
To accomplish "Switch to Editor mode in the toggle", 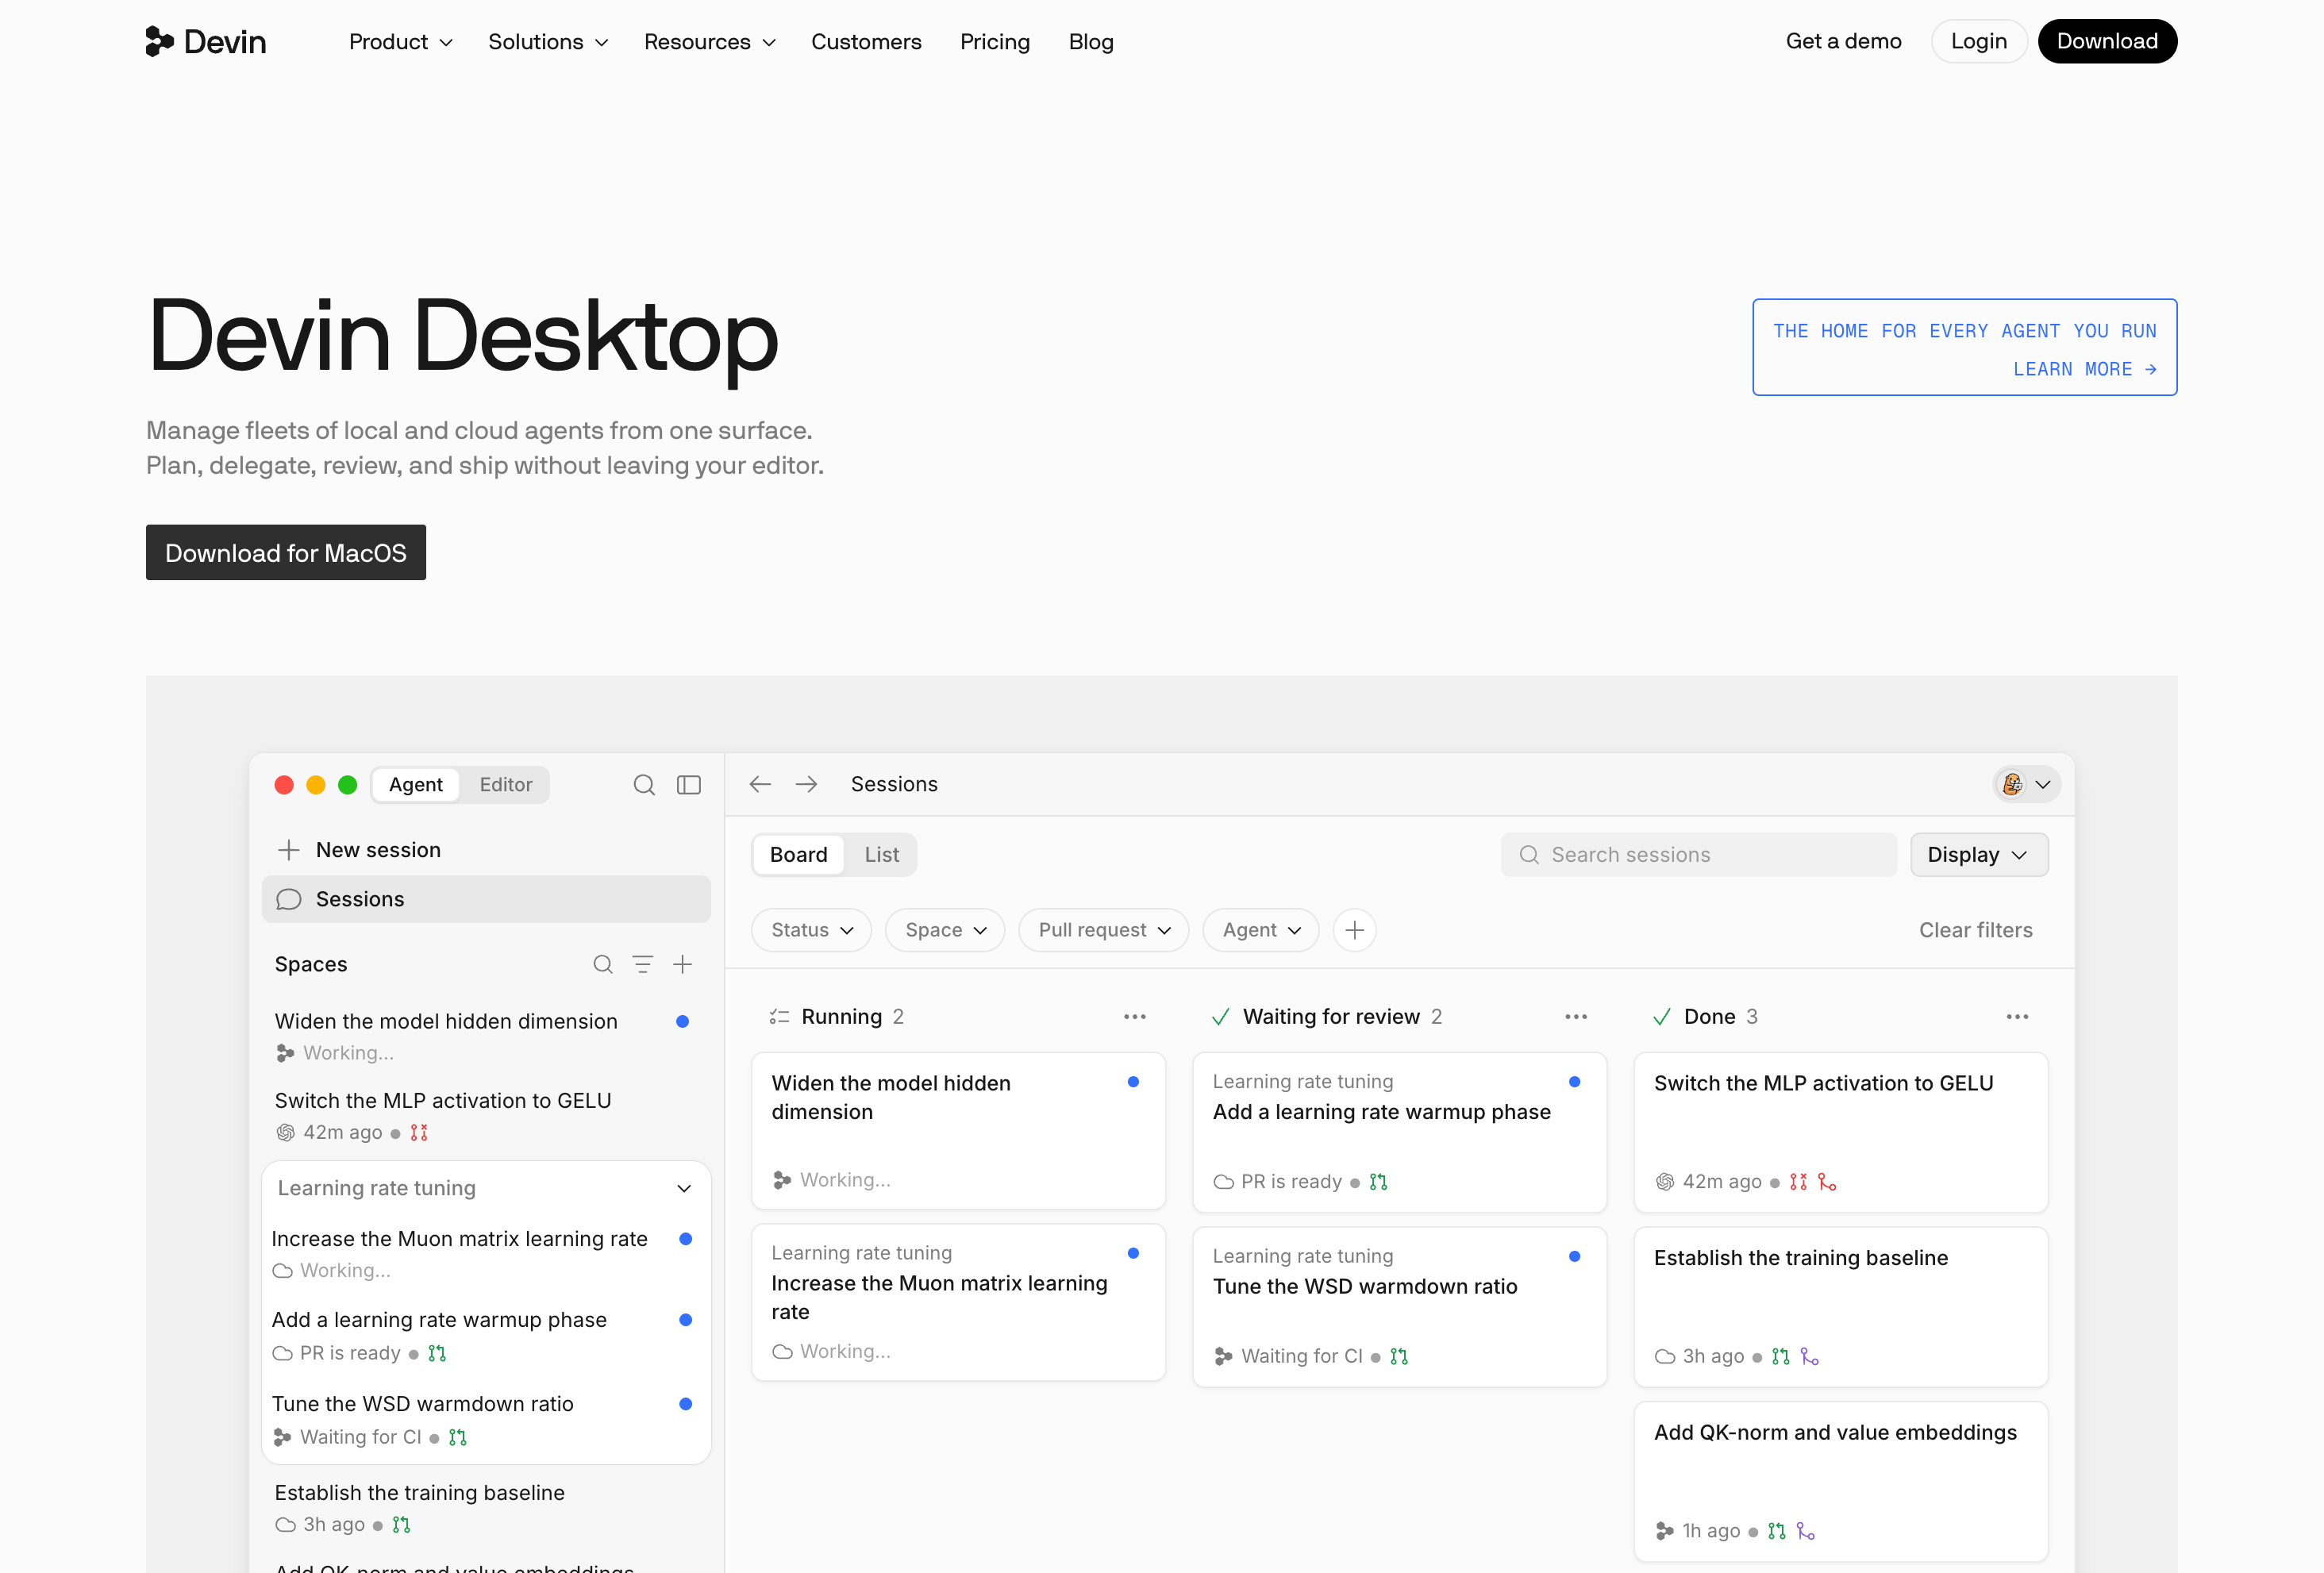I will (506, 785).
